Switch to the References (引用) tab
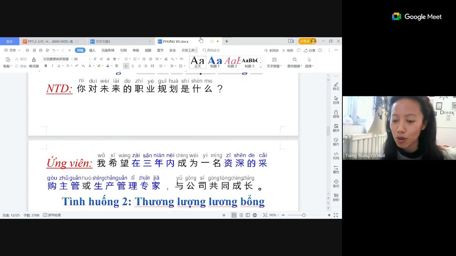The image size is (456, 256). point(123,50)
